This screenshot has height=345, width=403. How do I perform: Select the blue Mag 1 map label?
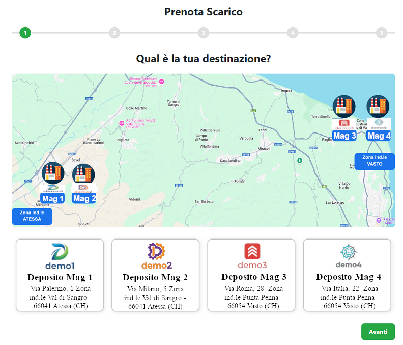coord(52,199)
